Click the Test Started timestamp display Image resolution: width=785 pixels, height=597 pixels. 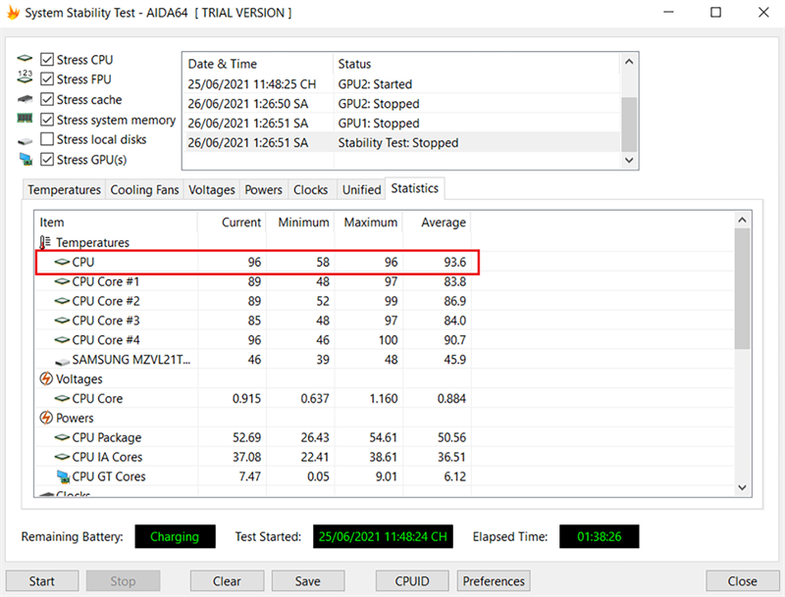383,536
